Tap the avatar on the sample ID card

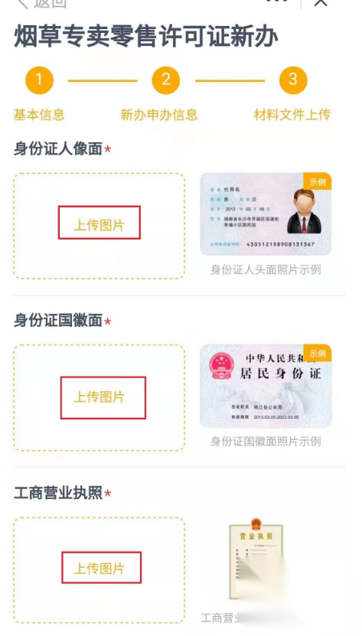point(305,211)
